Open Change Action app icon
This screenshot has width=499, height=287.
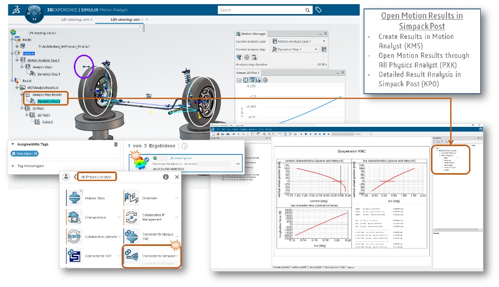pyautogui.click(x=74, y=217)
